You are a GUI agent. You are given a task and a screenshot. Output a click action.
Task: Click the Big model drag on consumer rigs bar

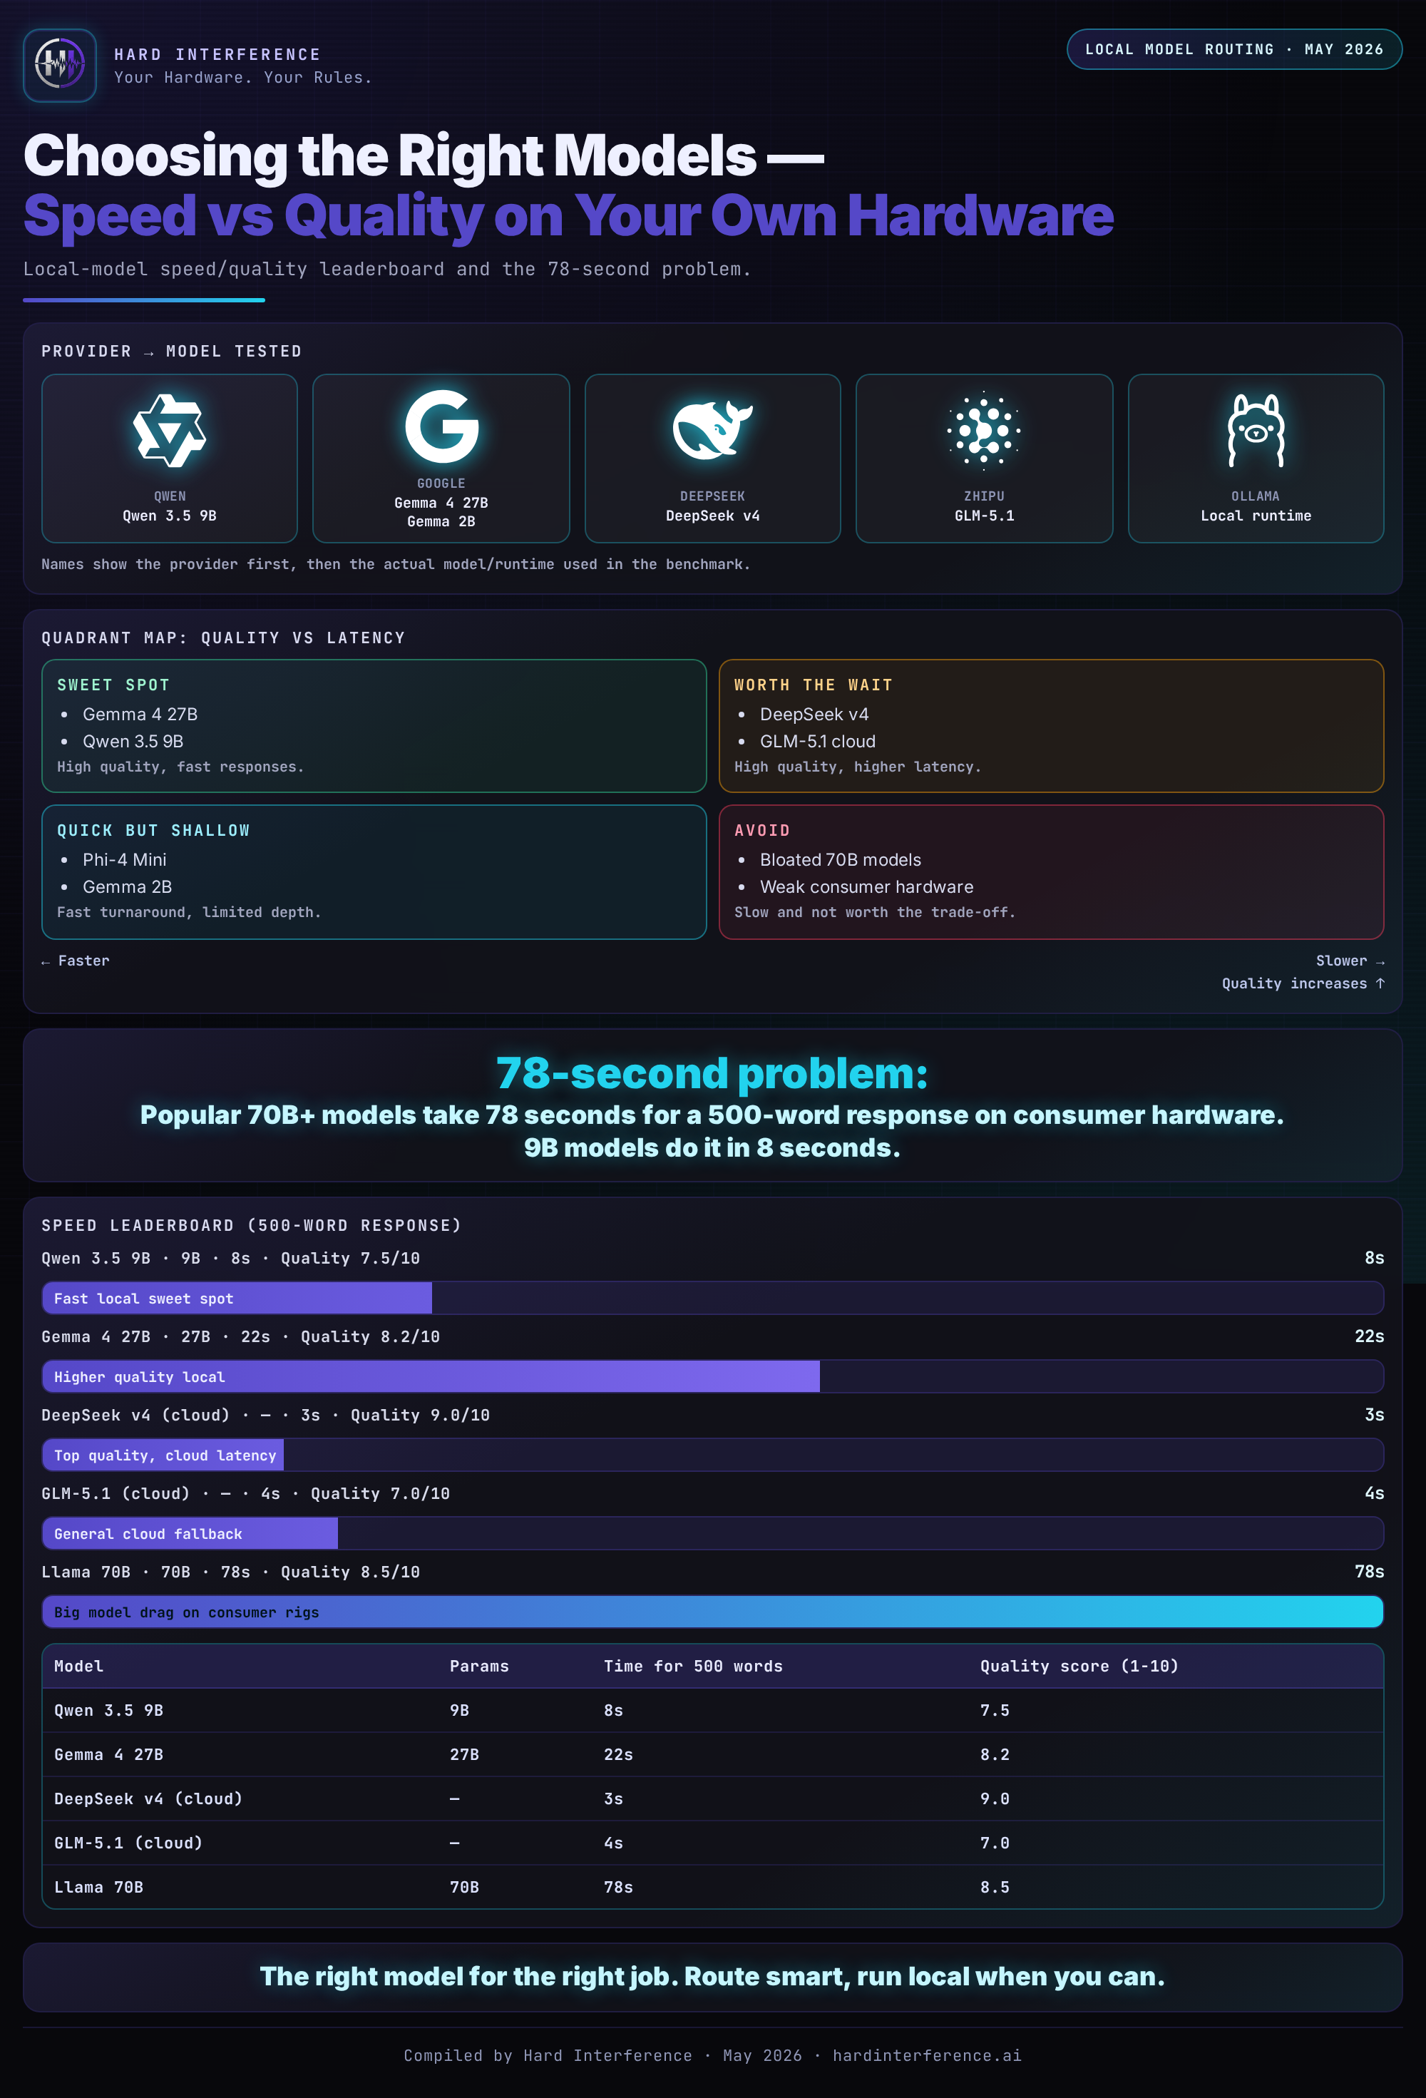click(712, 1612)
